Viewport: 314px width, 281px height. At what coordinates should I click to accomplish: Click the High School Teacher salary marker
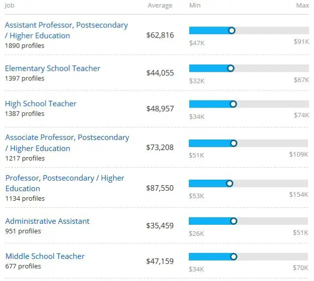[233, 104]
